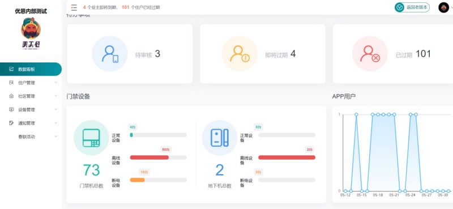453x209 pixels.
Task: Click the 05-30 axis label on chart
Action: click(x=443, y=195)
